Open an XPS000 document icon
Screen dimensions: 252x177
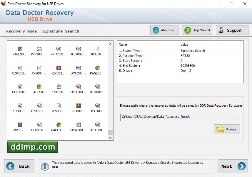click(97, 49)
